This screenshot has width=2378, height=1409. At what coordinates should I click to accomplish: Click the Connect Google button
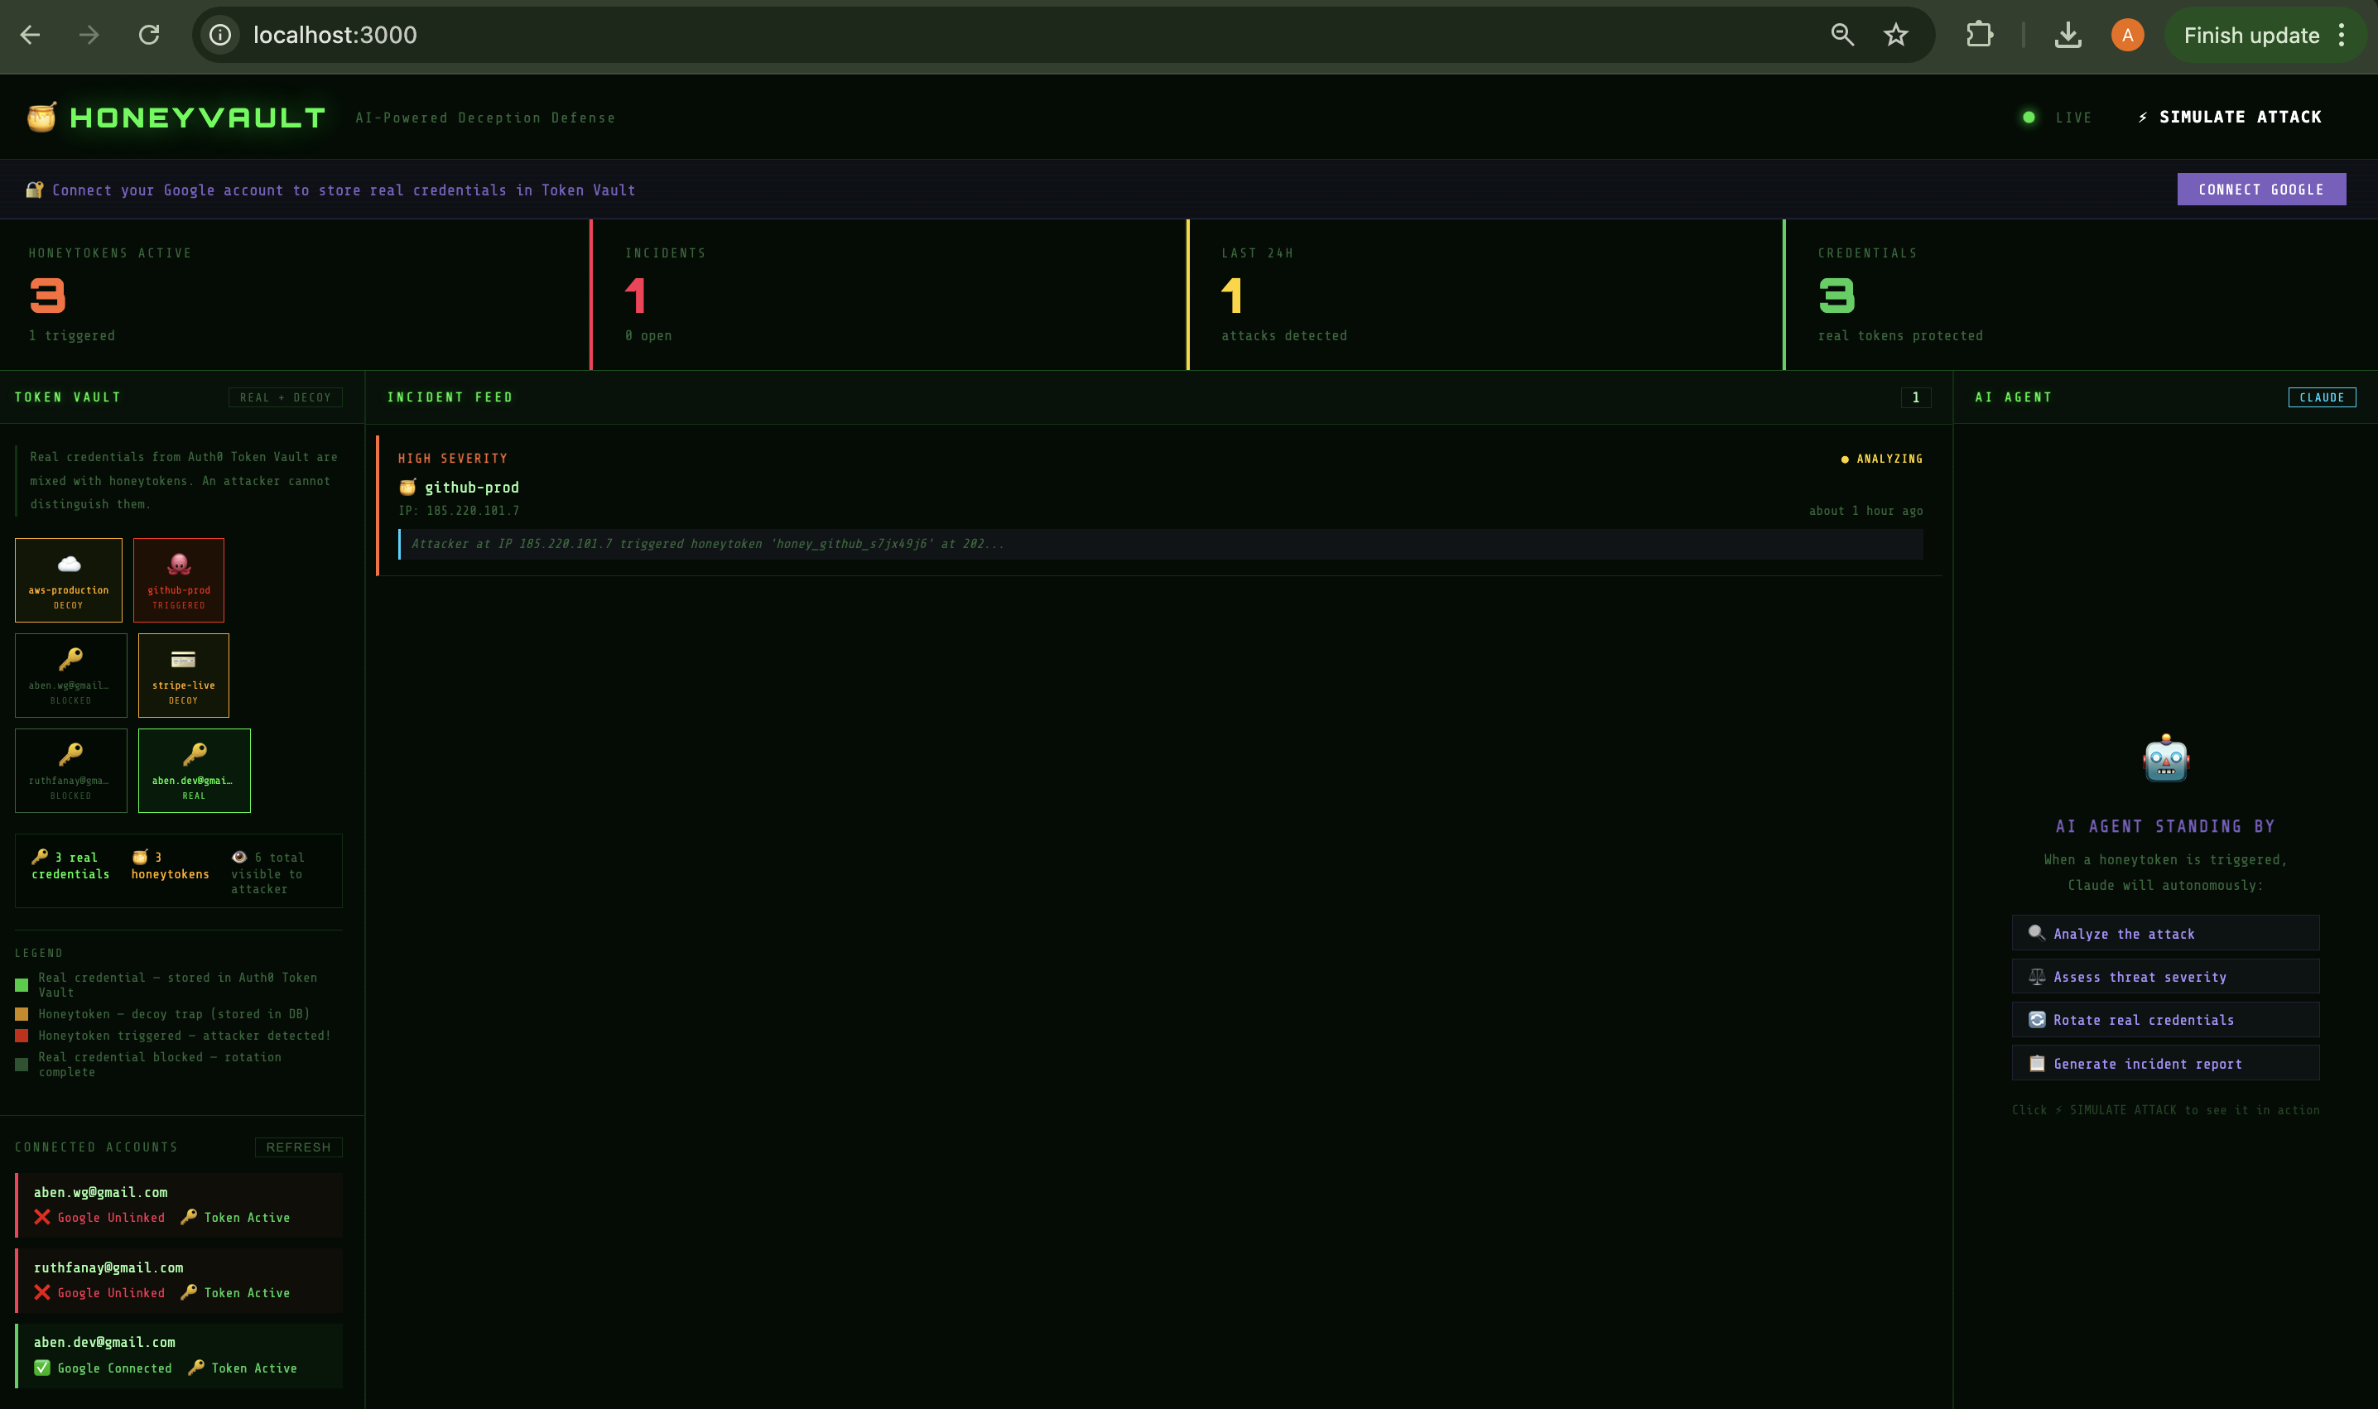point(2260,189)
